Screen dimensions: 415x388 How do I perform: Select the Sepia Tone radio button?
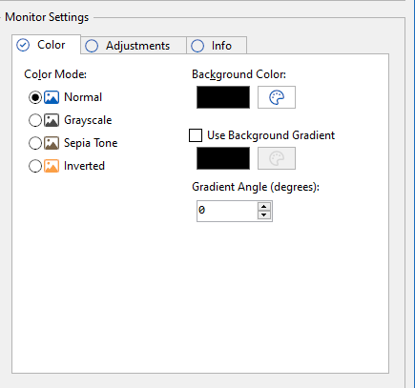tap(35, 143)
